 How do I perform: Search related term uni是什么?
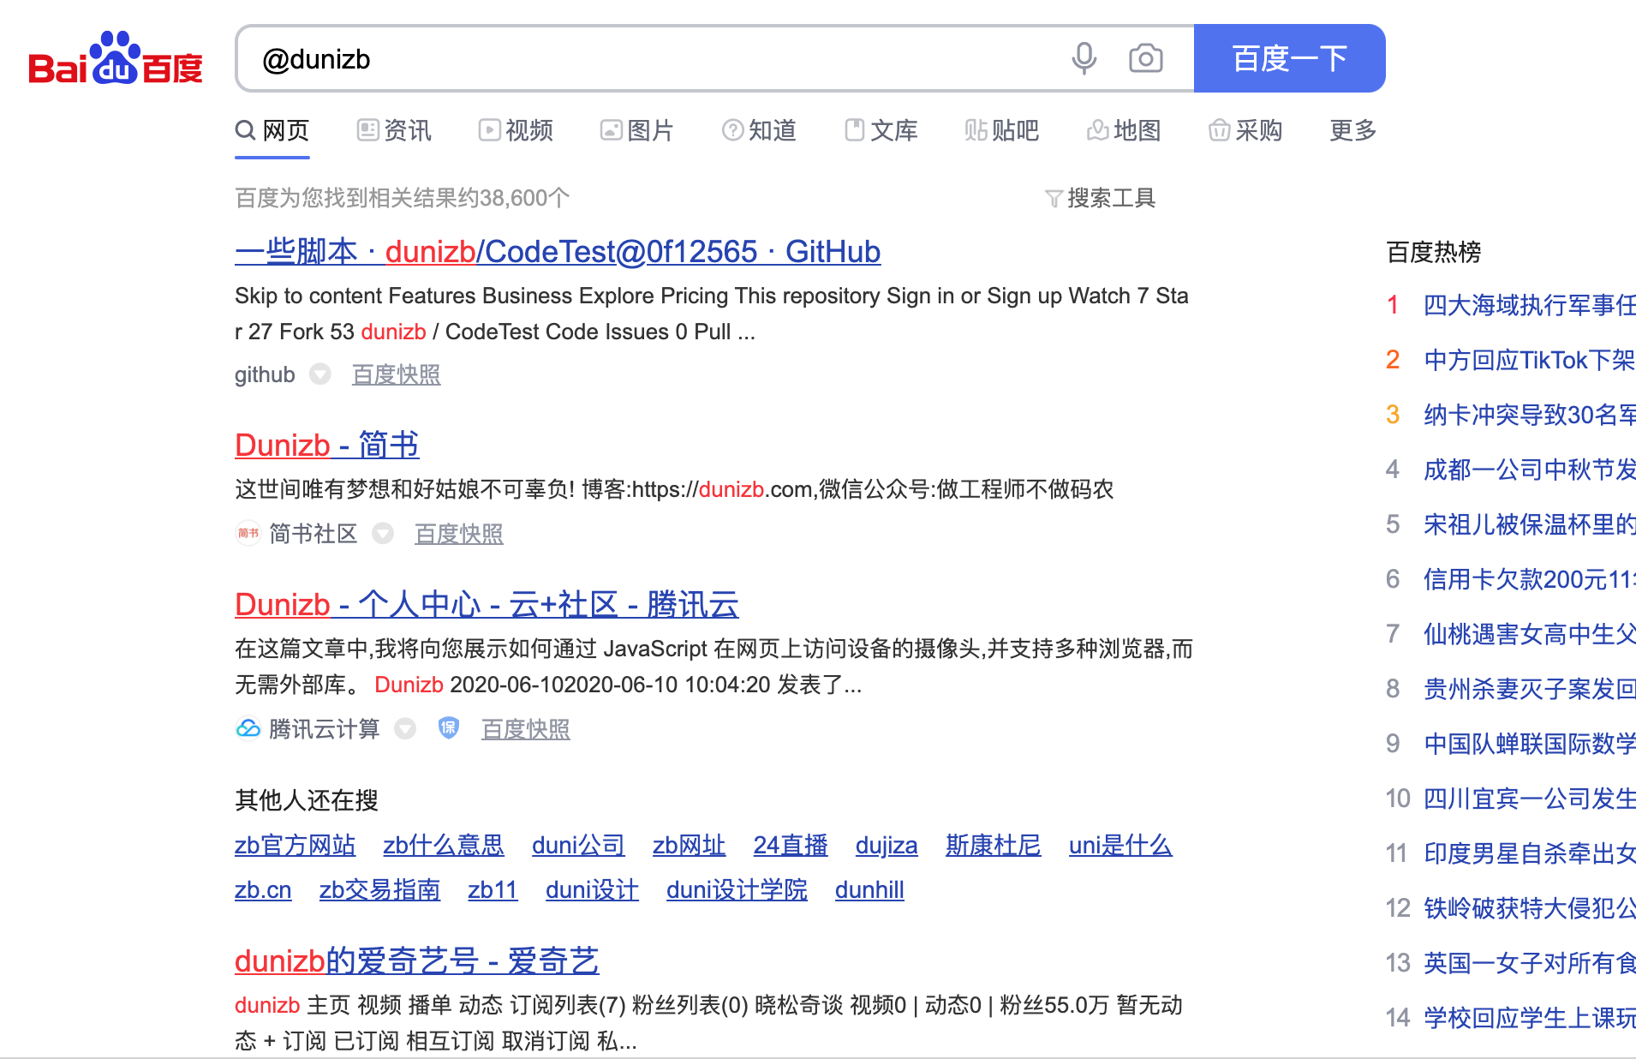[1120, 846]
